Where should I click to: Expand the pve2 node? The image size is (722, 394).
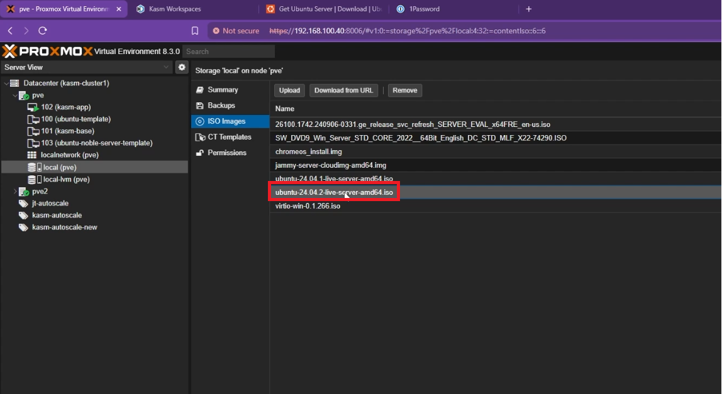16,192
